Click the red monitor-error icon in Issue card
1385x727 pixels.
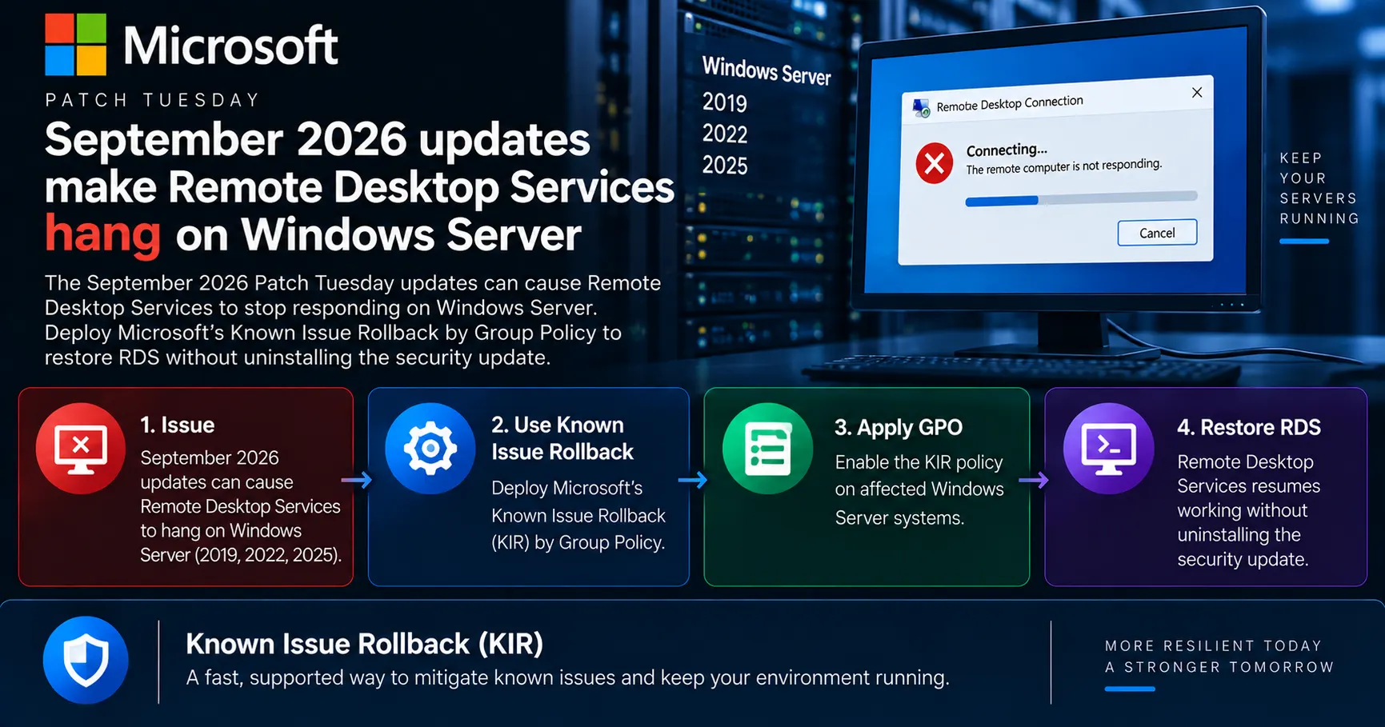(81, 449)
